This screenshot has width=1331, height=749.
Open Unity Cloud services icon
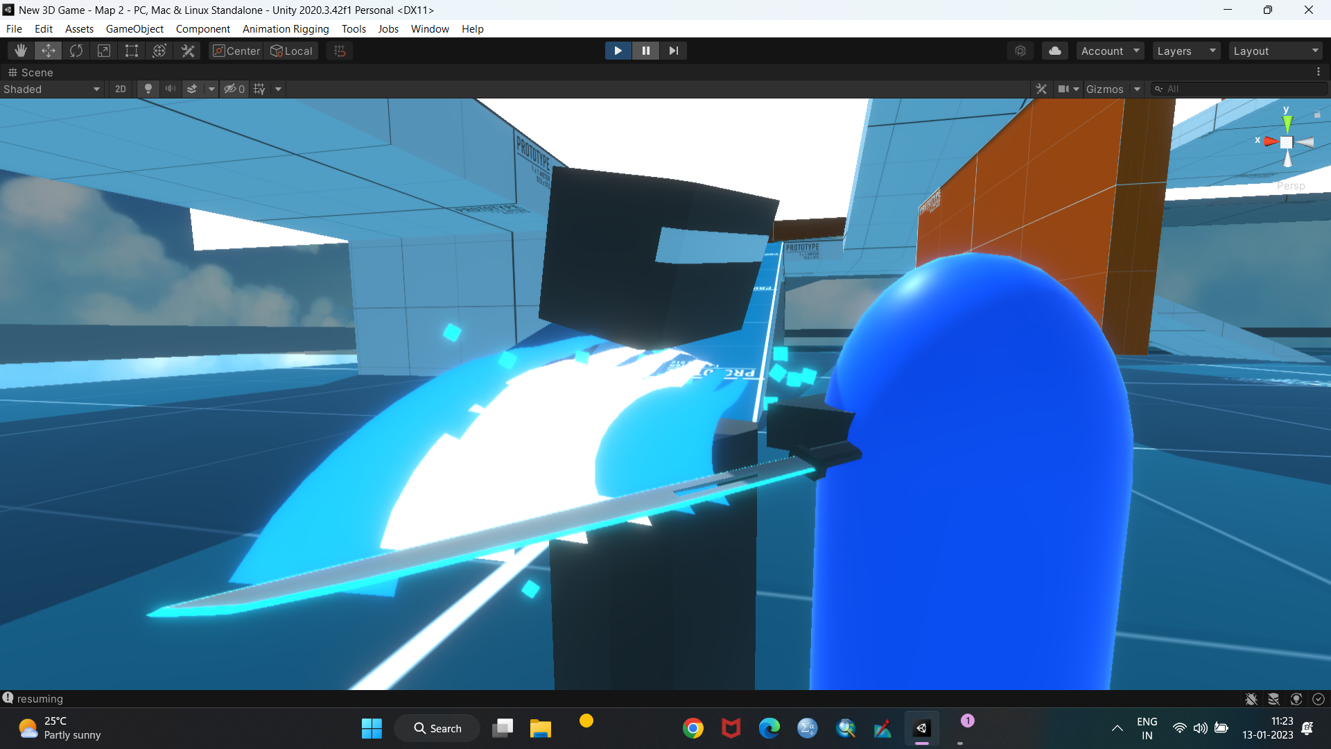point(1054,51)
